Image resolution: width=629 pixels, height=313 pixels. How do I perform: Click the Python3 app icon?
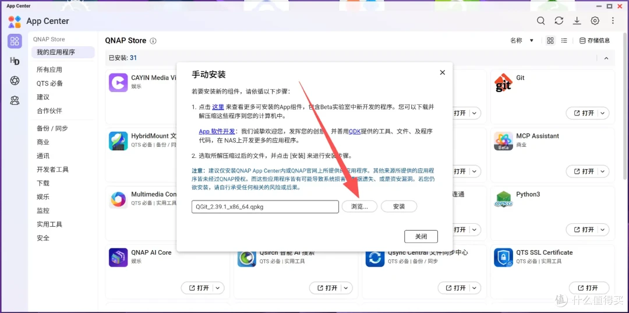(503, 199)
